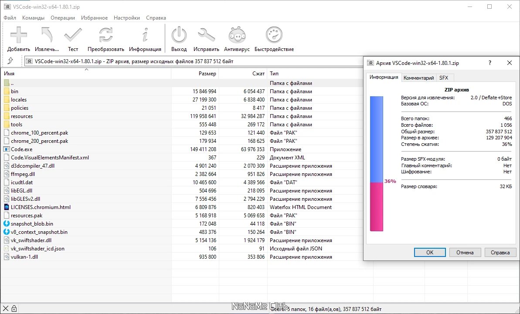Open the Файл menu

coord(10,18)
